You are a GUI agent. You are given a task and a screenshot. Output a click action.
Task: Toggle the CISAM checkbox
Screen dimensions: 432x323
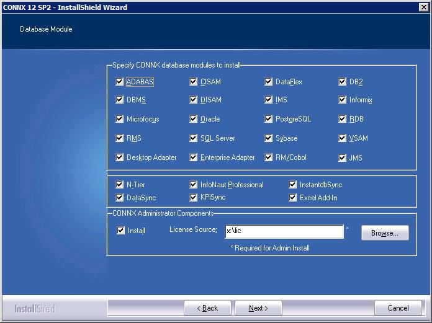tap(194, 82)
